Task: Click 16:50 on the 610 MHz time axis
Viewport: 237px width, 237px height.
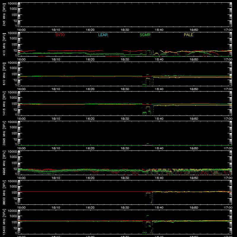Action: point(194,89)
